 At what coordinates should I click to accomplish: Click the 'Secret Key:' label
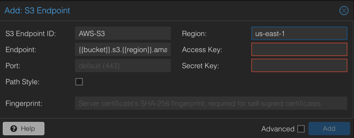pos(201,66)
